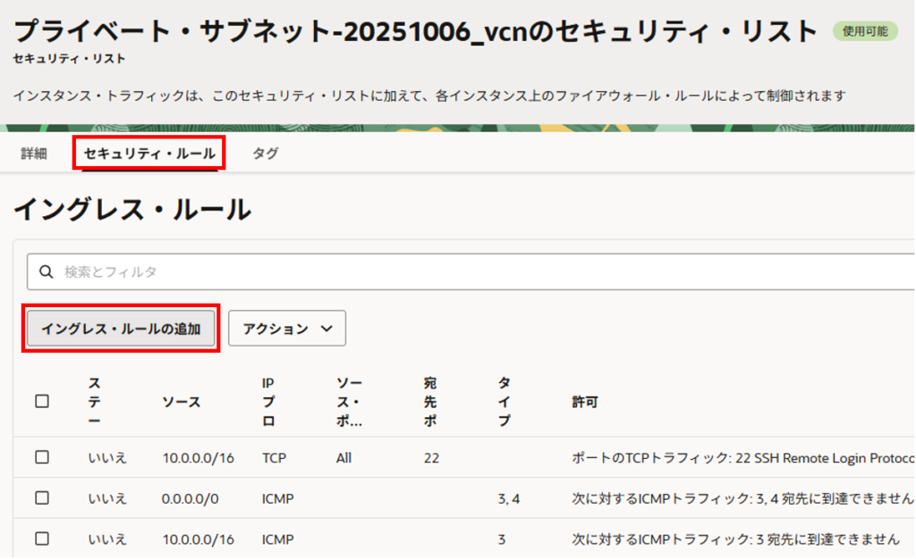This screenshot has width=916, height=559.
Task: Click the ステー column header
Action: tap(95, 402)
